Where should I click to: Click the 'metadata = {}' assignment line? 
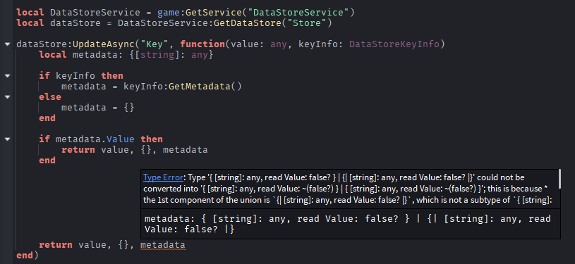98,108
